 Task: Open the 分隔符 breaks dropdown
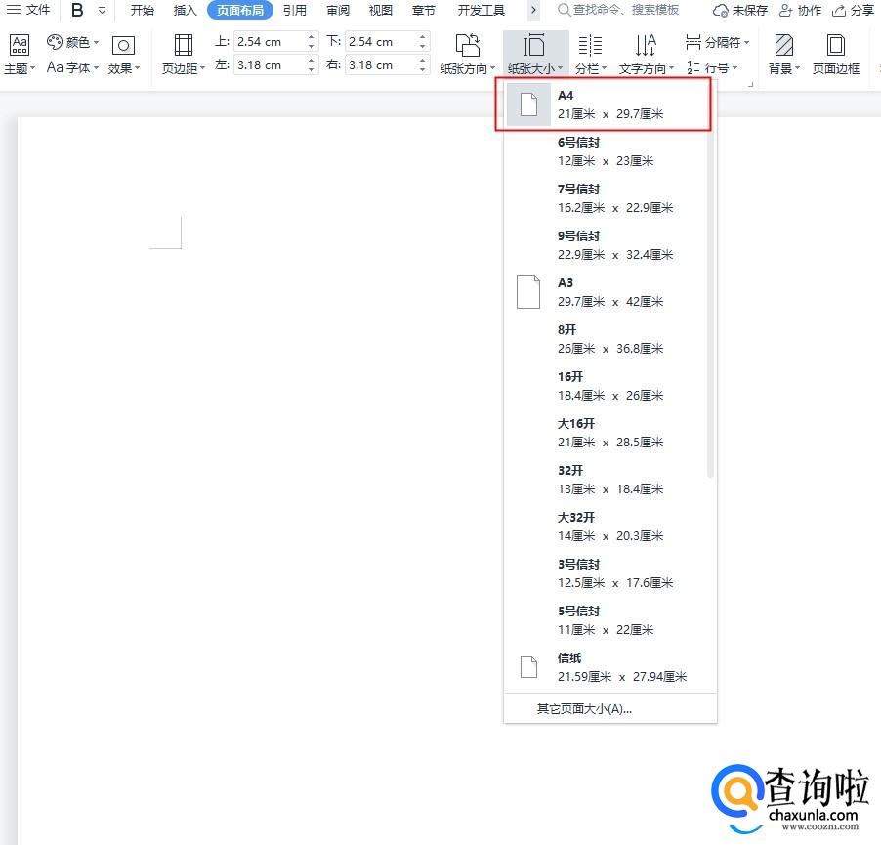[x=718, y=42]
